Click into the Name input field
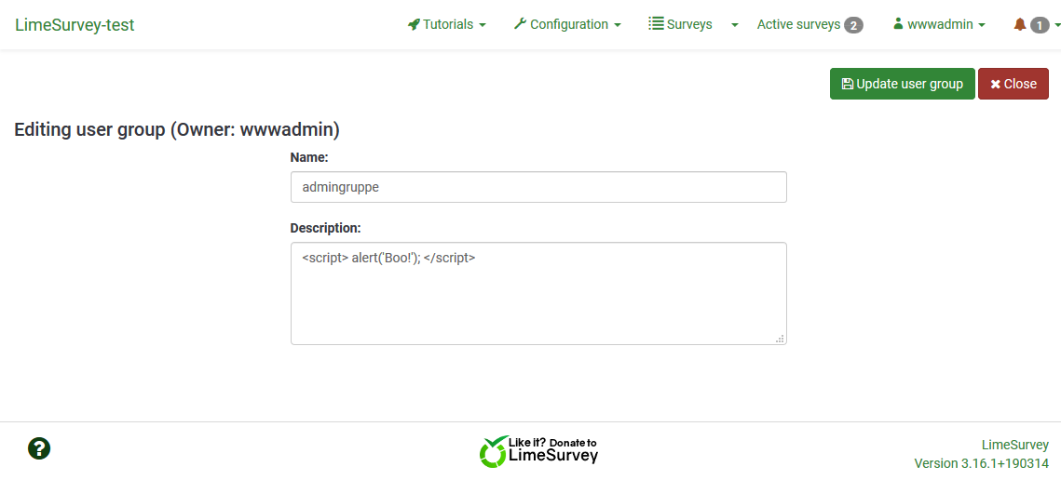Viewport: 1061px width, 480px height. 538,187
